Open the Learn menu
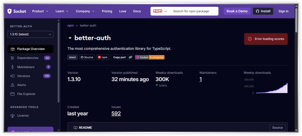 pos(62,11)
